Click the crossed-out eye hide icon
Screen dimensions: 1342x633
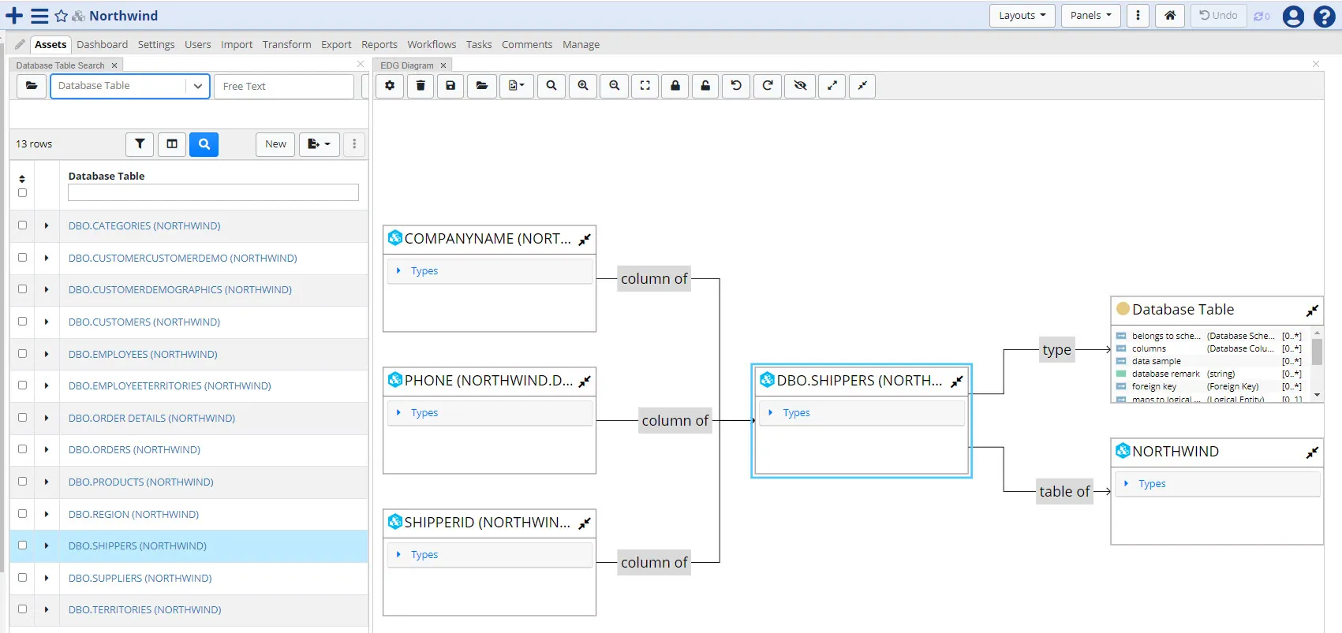[800, 86]
